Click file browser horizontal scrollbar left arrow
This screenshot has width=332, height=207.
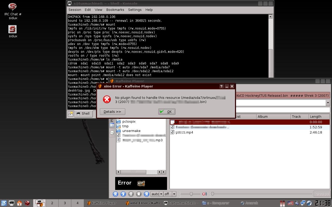[119, 172]
